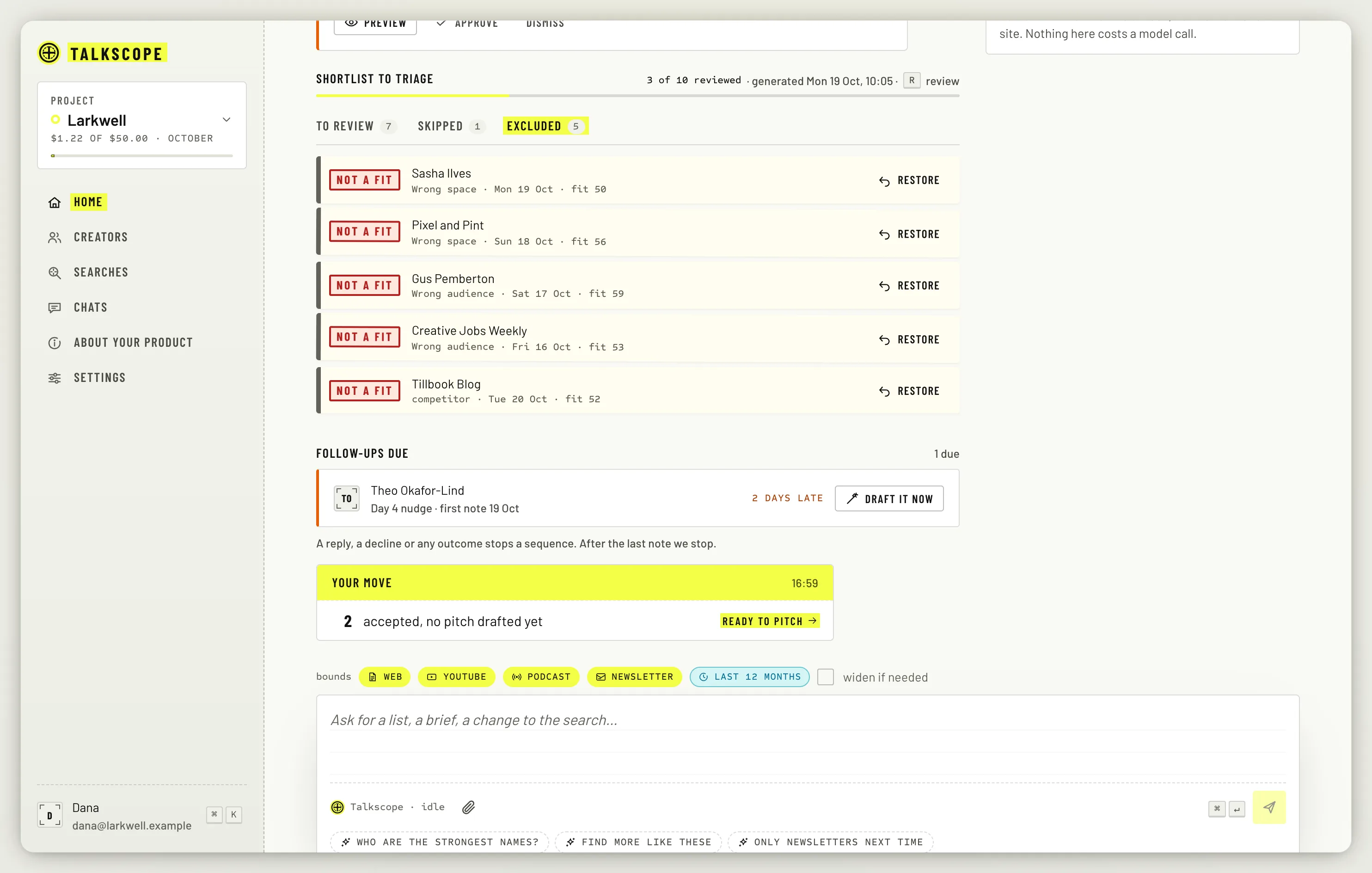Toggle the YouTube bounds chip
Screen dimensions: 1372x873
pos(456,677)
